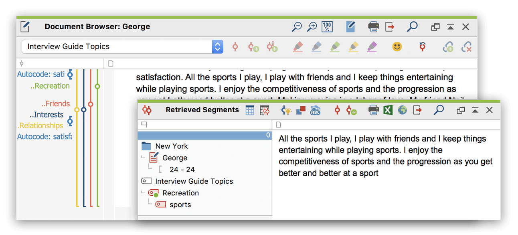Viewport: 518px width, 235px height.
Task: Search within Retrieved Segments
Action: coord(439,110)
